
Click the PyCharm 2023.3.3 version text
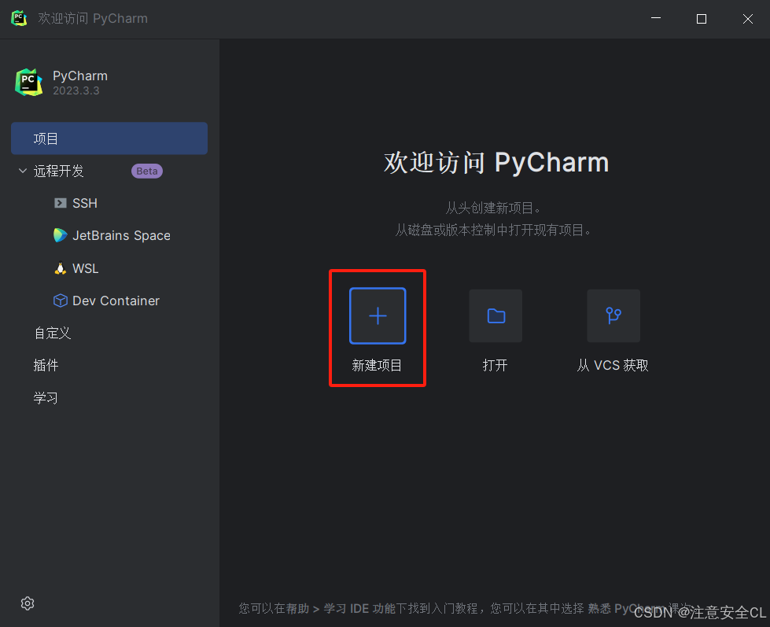click(76, 90)
